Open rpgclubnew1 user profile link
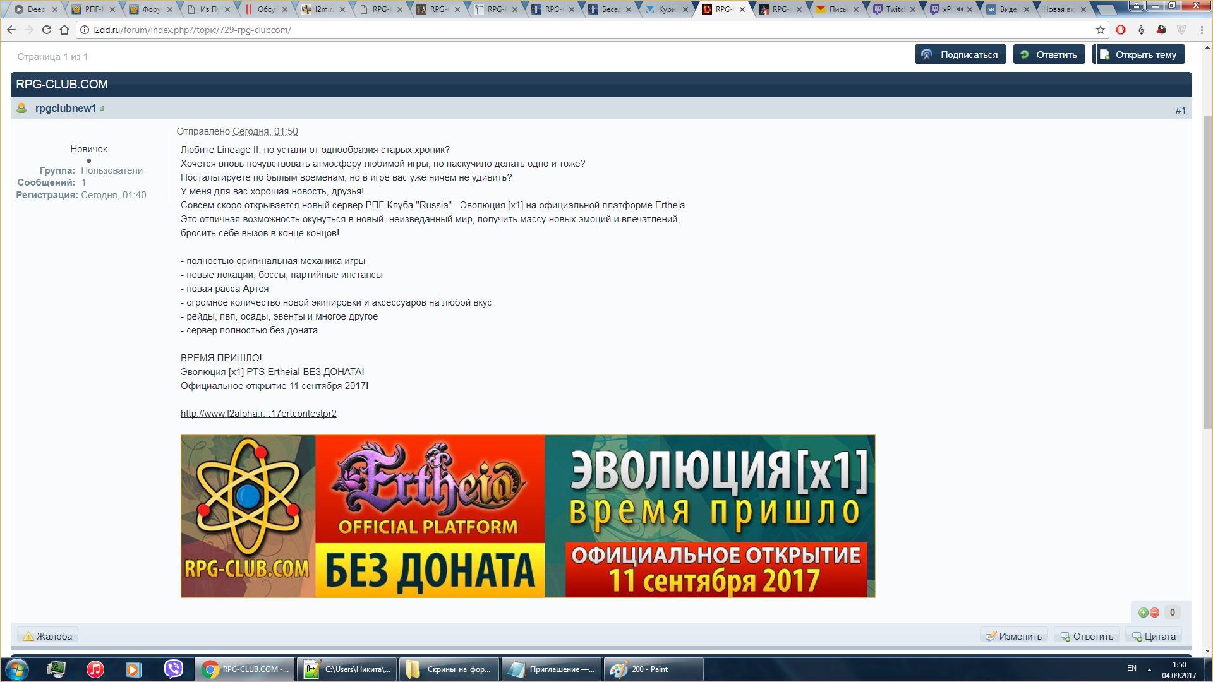The image size is (1213, 682). tap(66, 108)
